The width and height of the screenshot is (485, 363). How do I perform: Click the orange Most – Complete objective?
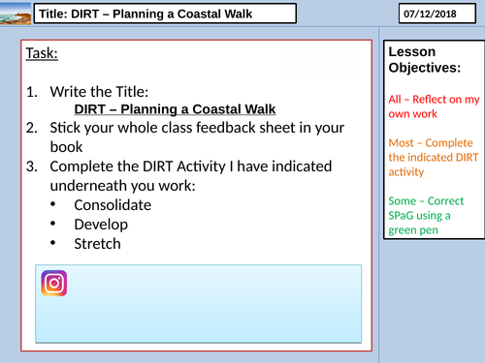434,157
